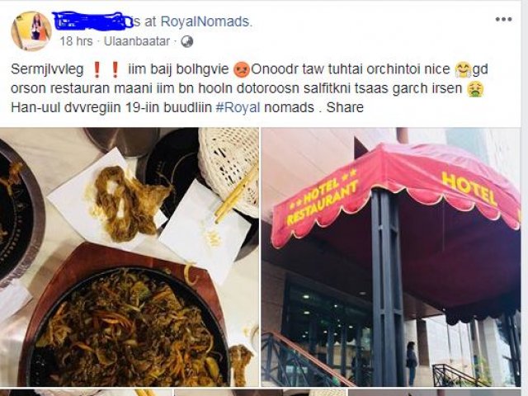Open the post options three-dots menu

point(504,19)
